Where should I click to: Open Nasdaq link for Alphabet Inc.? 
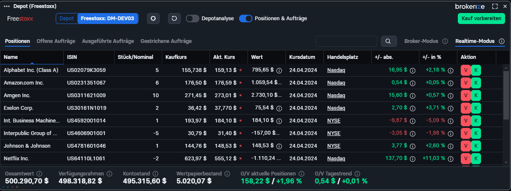coord(336,70)
